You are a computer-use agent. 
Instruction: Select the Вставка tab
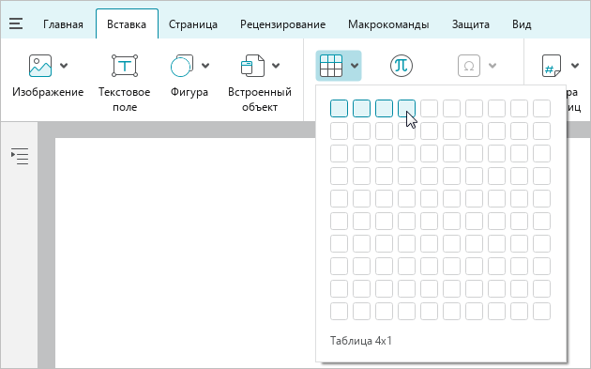click(x=127, y=24)
